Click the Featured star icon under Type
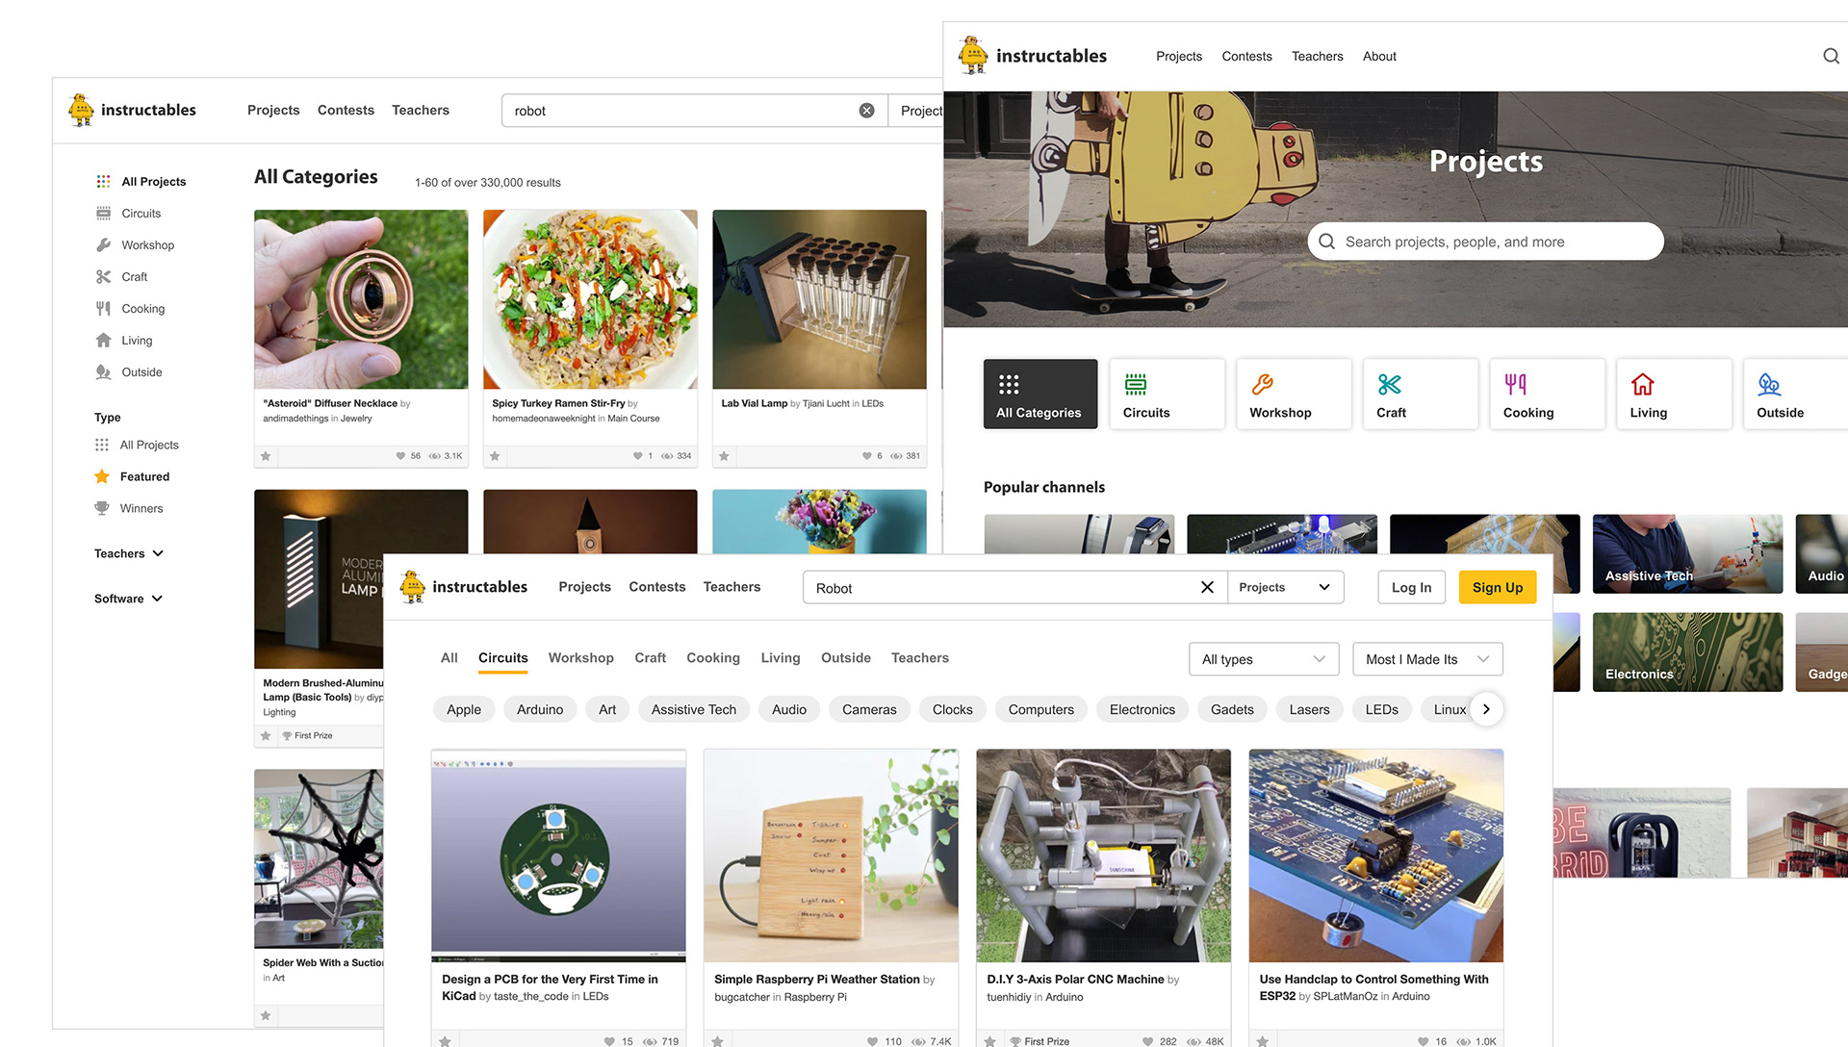Viewport: 1848px width, 1047px height. pos(101,476)
